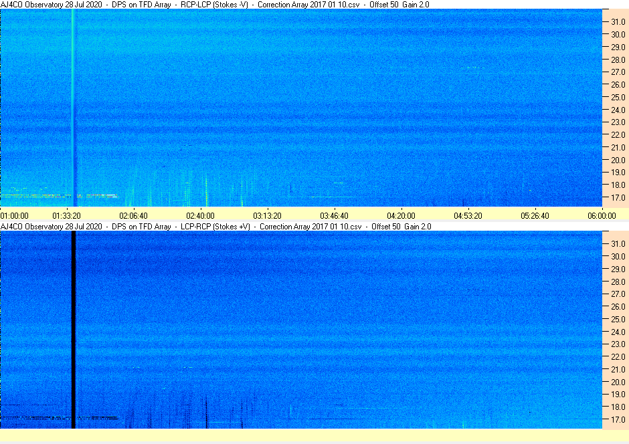Click the 27.0 frequency label on upper chart
629x444 pixels.
[x=618, y=72]
